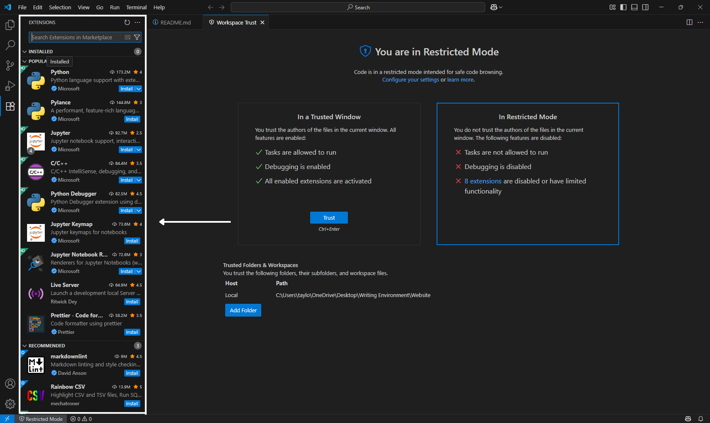Open Configure your settings link
Image resolution: width=710 pixels, height=423 pixels.
tap(410, 80)
